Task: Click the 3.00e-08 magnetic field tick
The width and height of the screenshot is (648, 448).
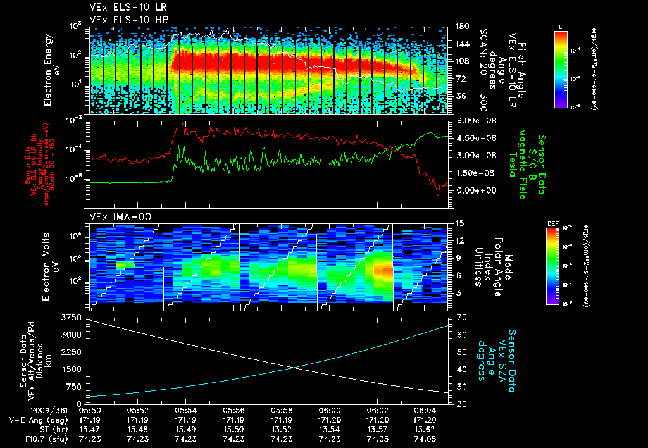Action: click(x=476, y=156)
